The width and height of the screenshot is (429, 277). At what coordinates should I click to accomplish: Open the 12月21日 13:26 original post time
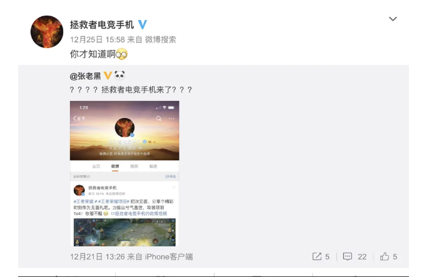click(98, 257)
